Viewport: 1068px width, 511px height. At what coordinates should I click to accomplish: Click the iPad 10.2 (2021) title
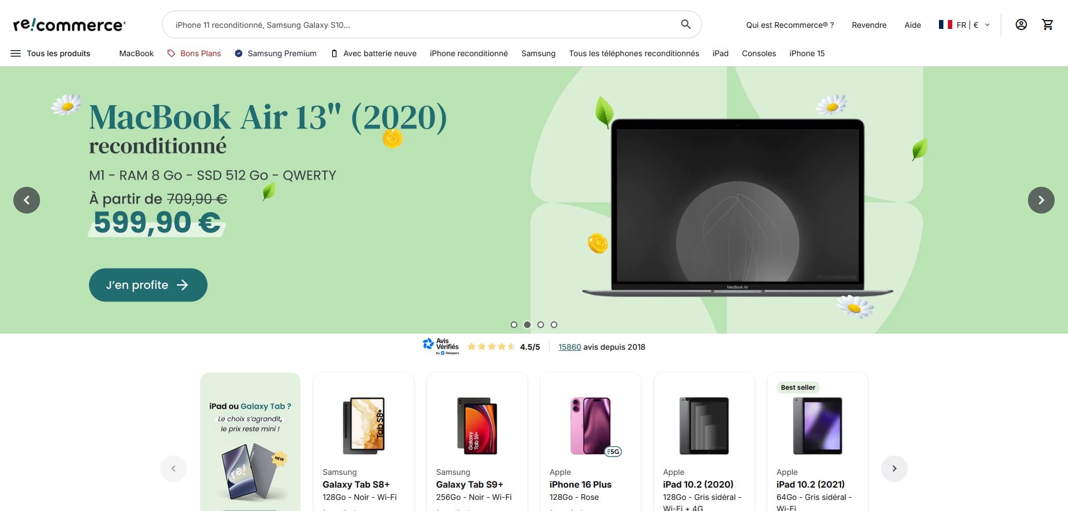810,484
